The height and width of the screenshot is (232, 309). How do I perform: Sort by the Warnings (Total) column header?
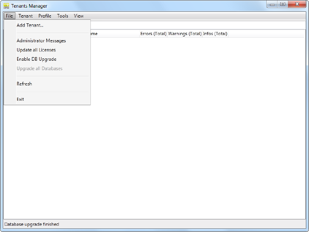tap(185, 34)
